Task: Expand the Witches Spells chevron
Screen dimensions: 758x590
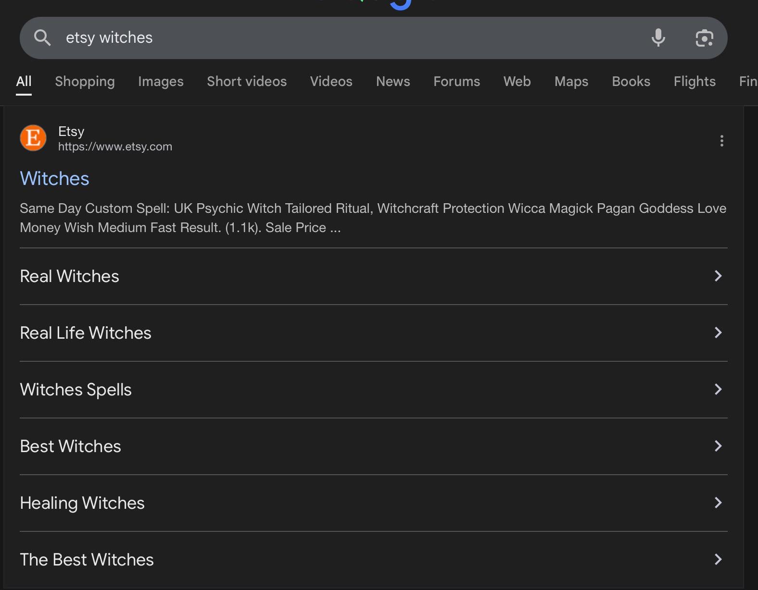Action: [x=718, y=389]
